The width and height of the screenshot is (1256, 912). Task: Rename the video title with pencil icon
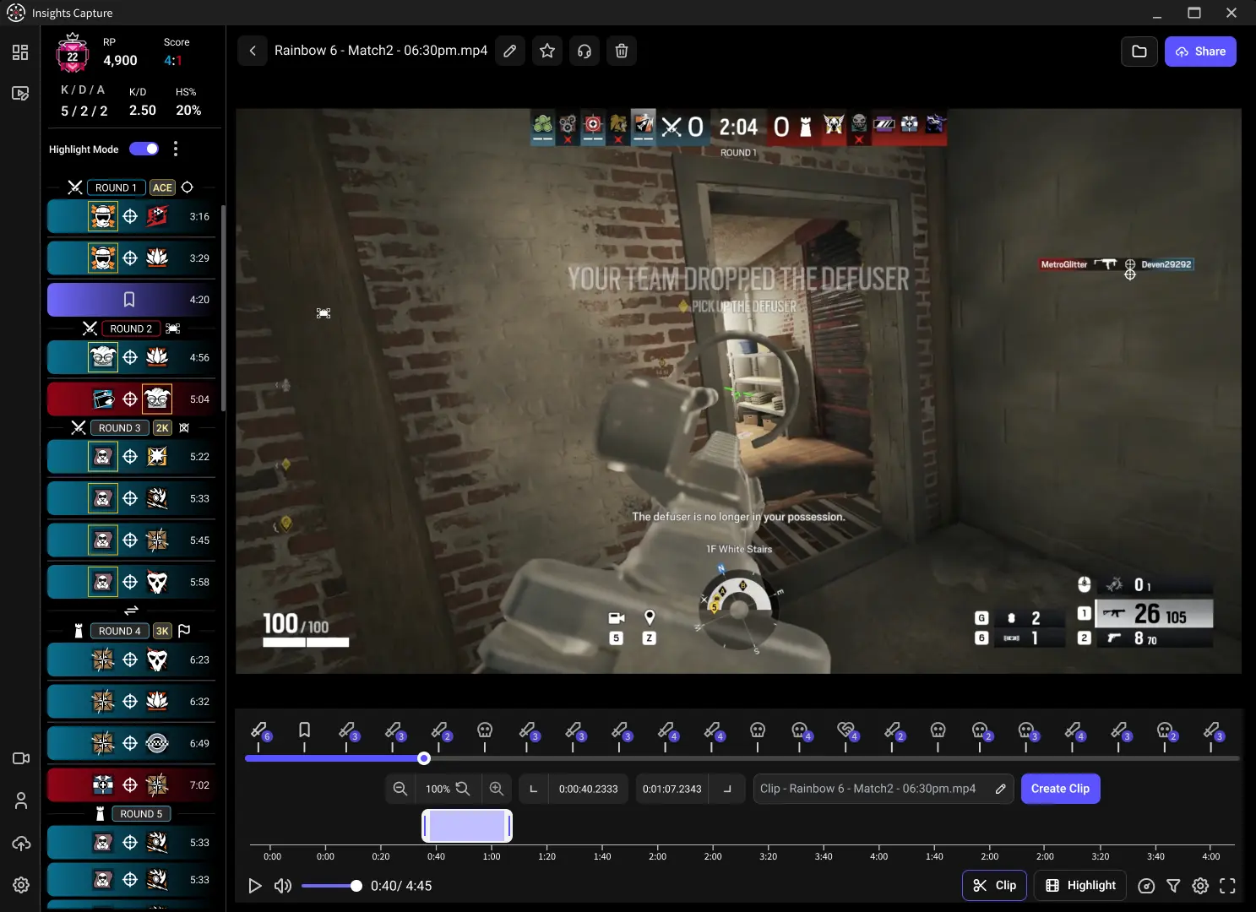click(510, 51)
